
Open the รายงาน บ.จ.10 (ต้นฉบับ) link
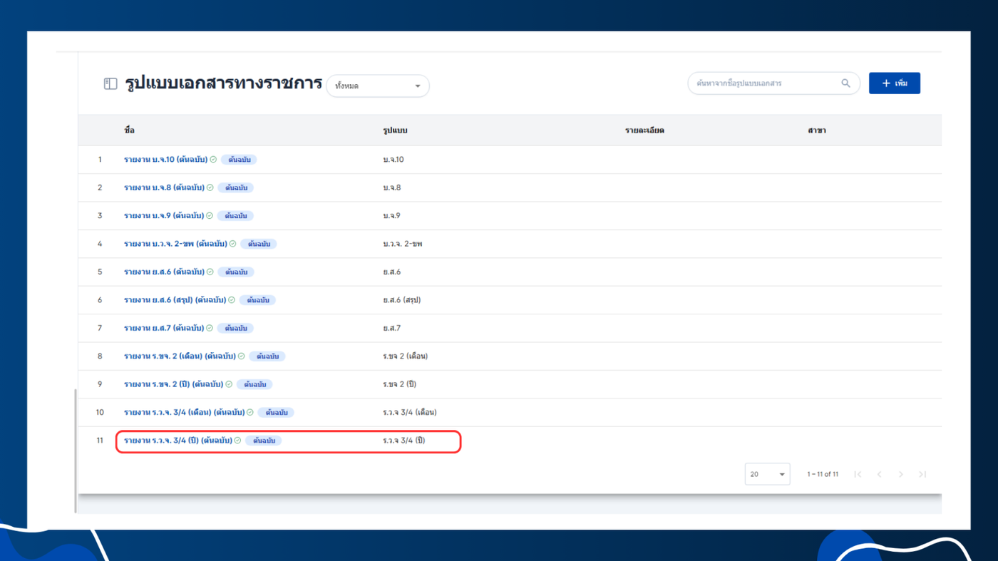[165, 160]
